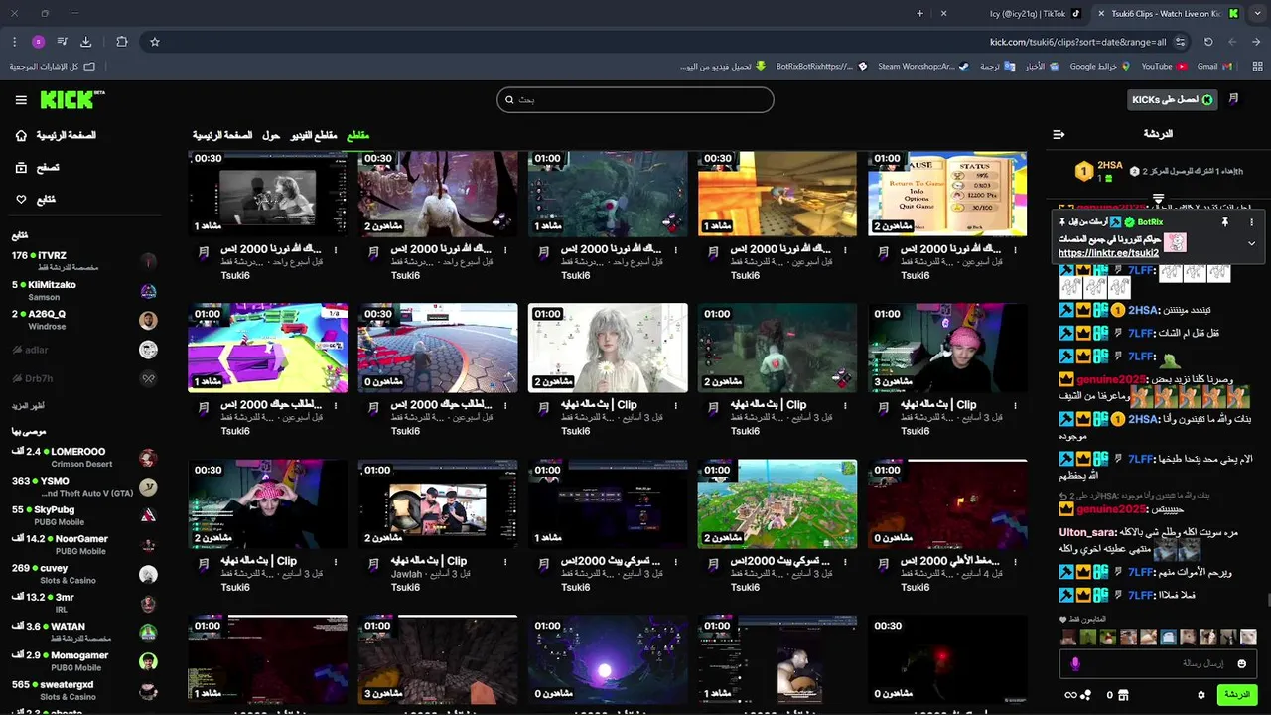1271x715 pixels.
Task: Play the glowing purple orb clip thumbnail
Action: 608,659
